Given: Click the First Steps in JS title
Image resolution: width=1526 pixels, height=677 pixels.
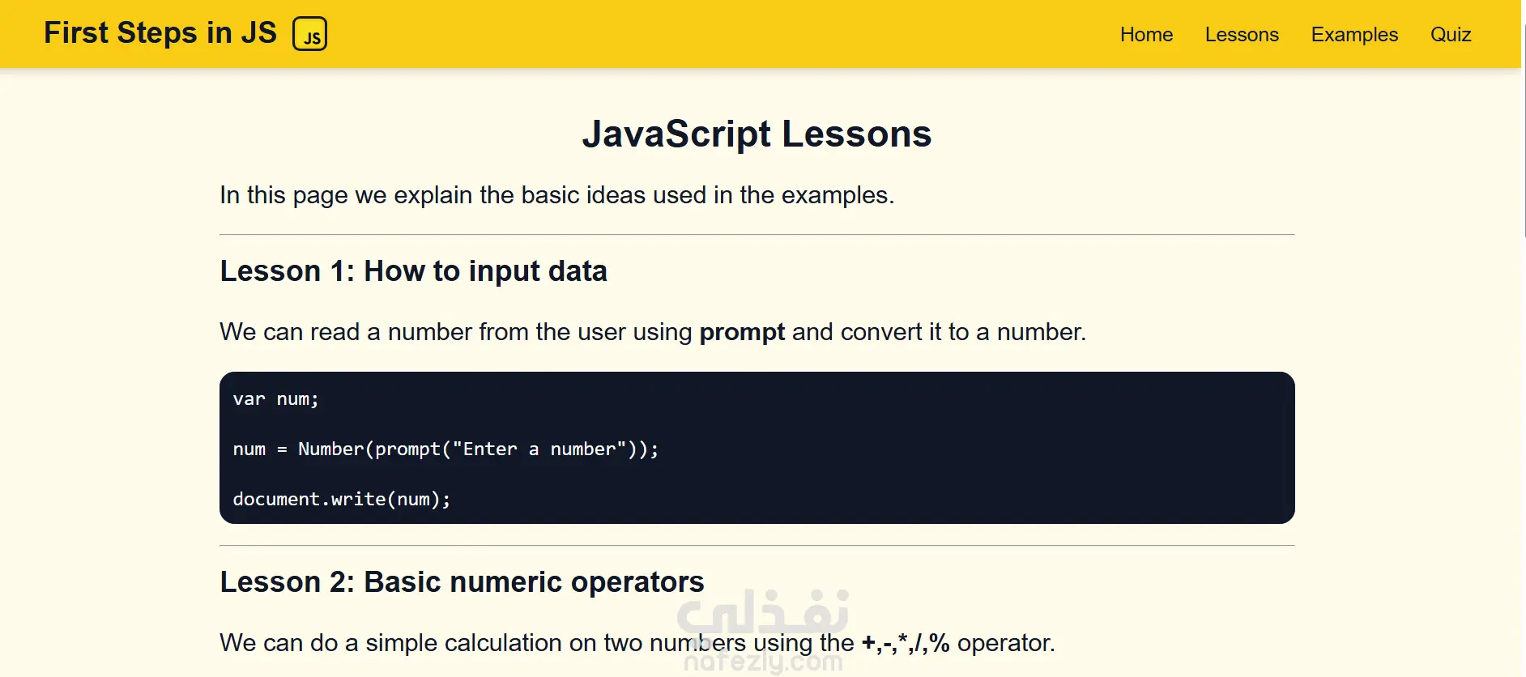Looking at the screenshot, I should [x=160, y=33].
